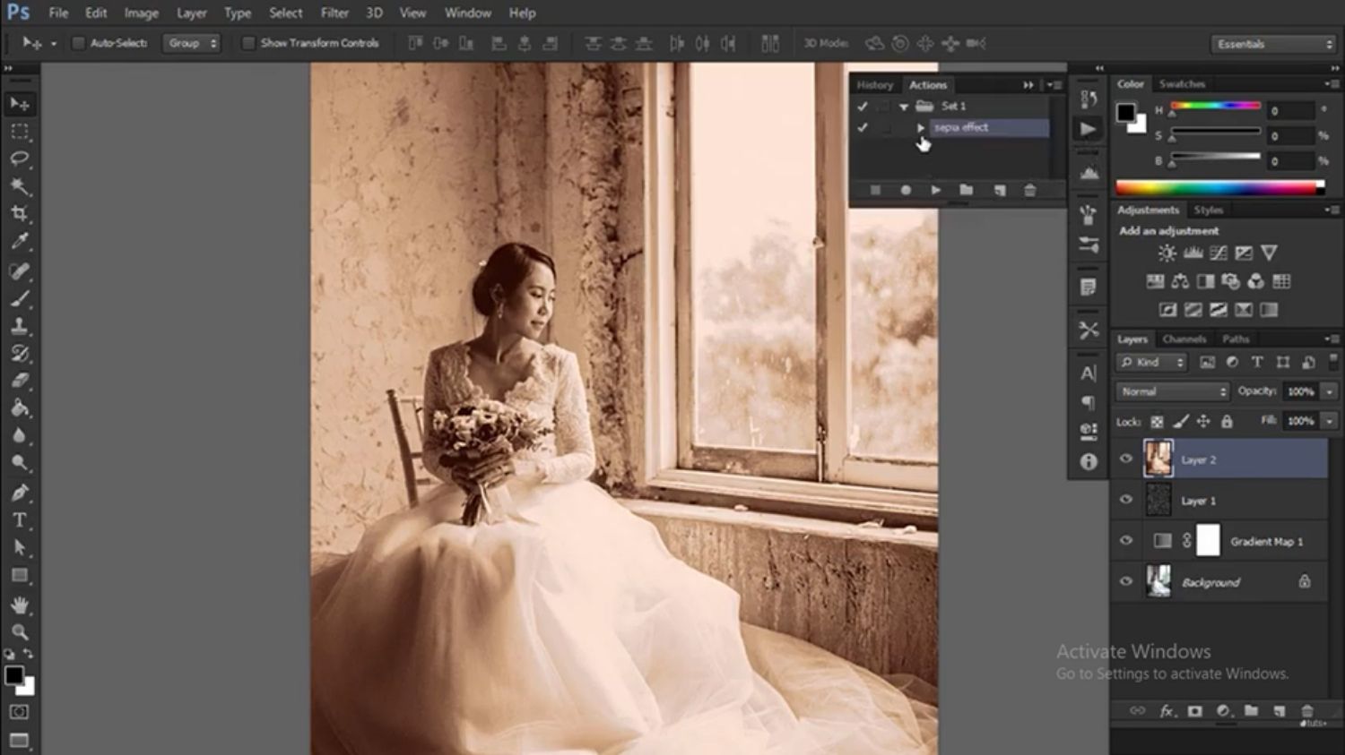Select the Zoom tool
The height and width of the screenshot is (755, 1345).
click(x=20, y=632)
